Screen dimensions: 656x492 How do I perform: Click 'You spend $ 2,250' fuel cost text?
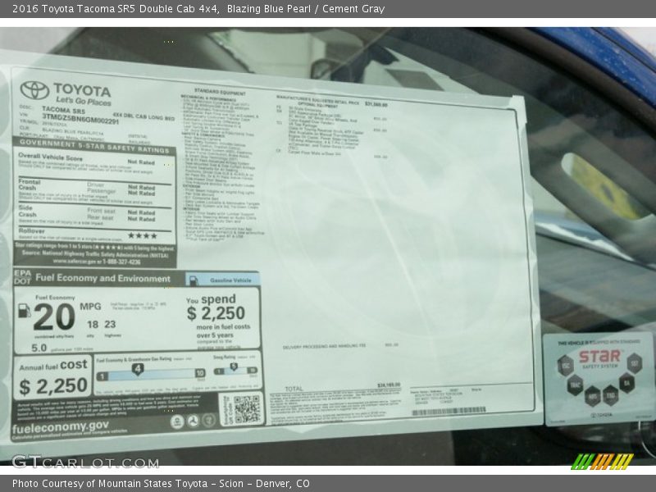(x=216, y=308)
